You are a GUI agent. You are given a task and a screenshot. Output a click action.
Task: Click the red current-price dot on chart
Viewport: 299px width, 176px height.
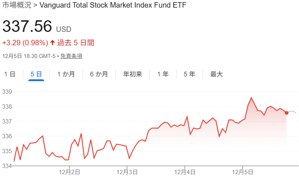point(287,113)
